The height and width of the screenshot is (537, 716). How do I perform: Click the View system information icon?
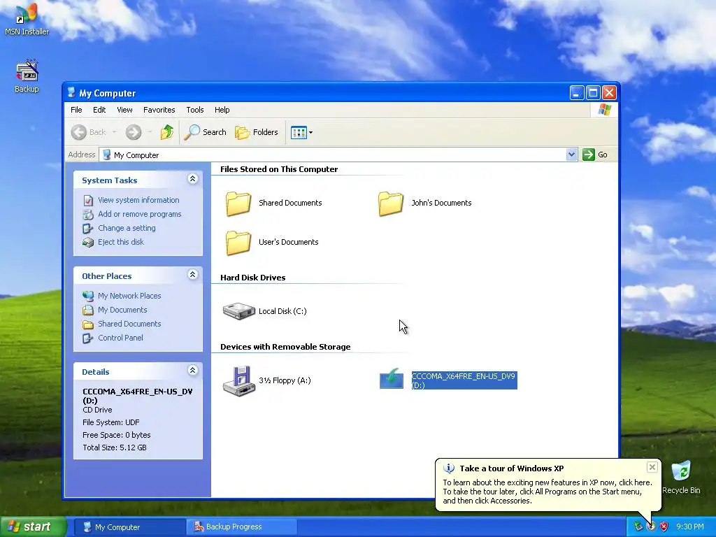pos(88,200)
